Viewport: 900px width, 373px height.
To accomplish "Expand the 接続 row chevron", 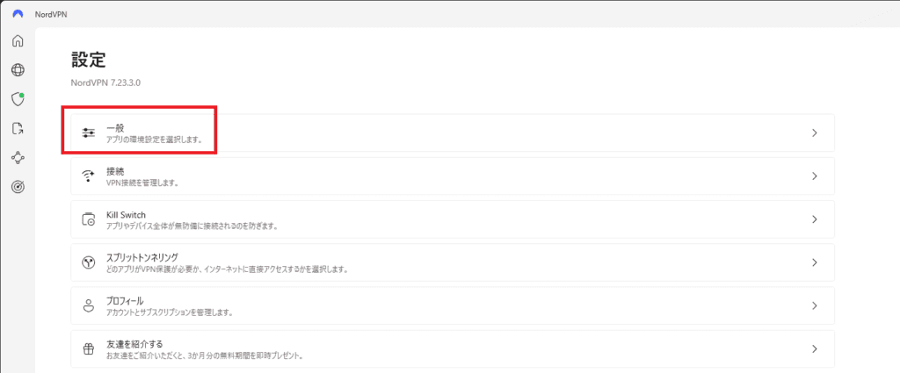I will [x=815, y=176].
